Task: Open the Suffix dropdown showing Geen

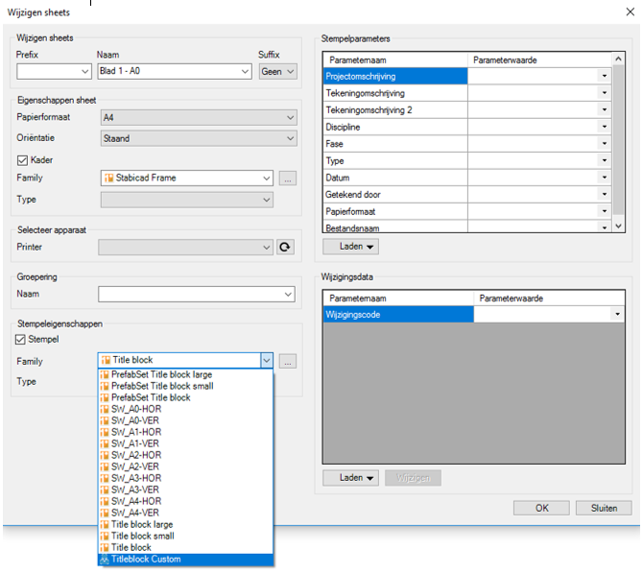Action: (x=278, y=71)
